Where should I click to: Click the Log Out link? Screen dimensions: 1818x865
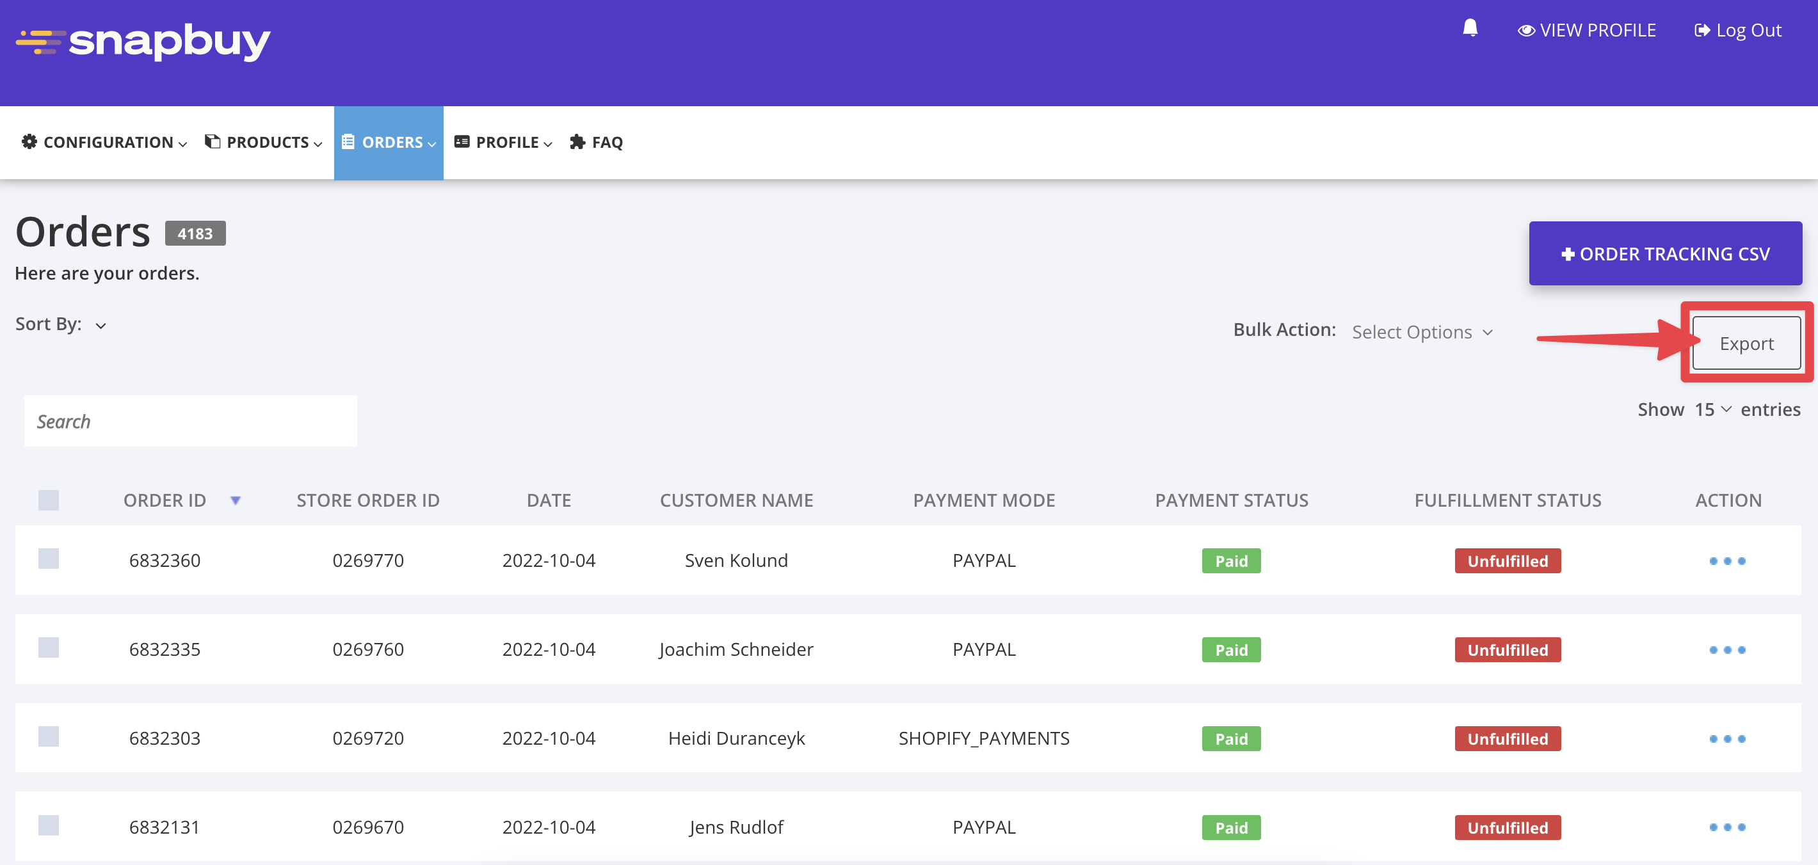(1737, 30)
